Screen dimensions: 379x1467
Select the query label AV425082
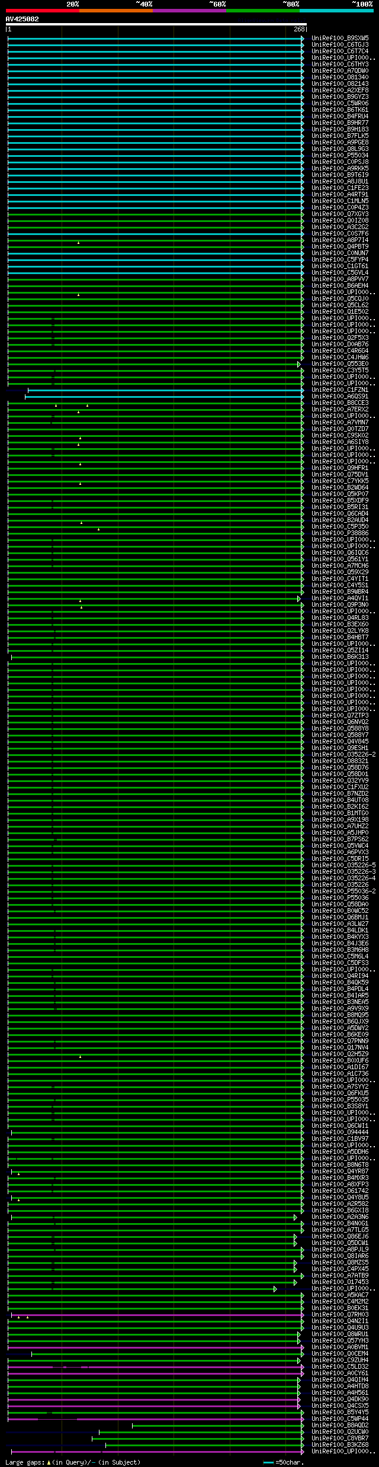23,19
